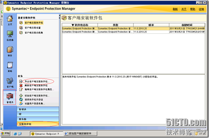This screenshot has width=209, height=138.
Task: Switch to the 服务器 bottom tab
Action: click(x=38, y=119)
